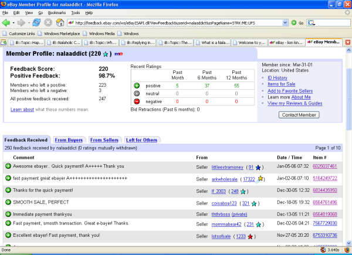Image resolution: width=352 pixels, height=255 pixels.
Task: Expand the address bar URL dropdown
Action: point(285,23)
